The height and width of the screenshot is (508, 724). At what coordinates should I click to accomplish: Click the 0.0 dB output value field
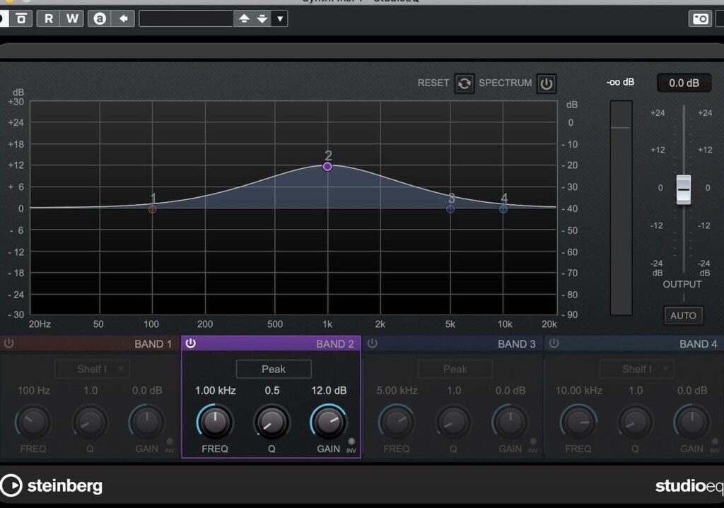tap(684, 83)
